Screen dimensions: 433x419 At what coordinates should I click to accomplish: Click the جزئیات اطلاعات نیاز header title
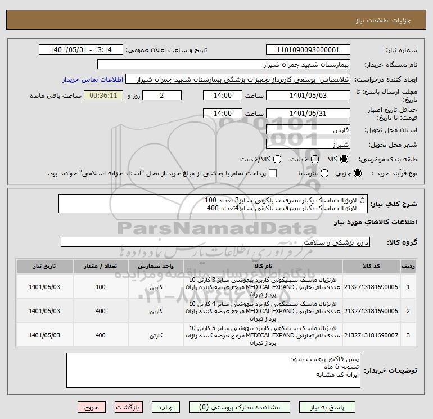click(383, 20)
